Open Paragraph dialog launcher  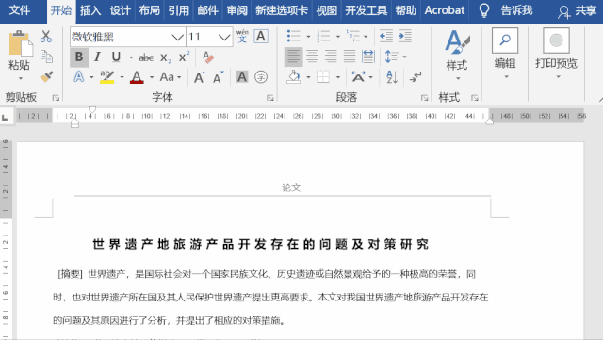(425, 98)
